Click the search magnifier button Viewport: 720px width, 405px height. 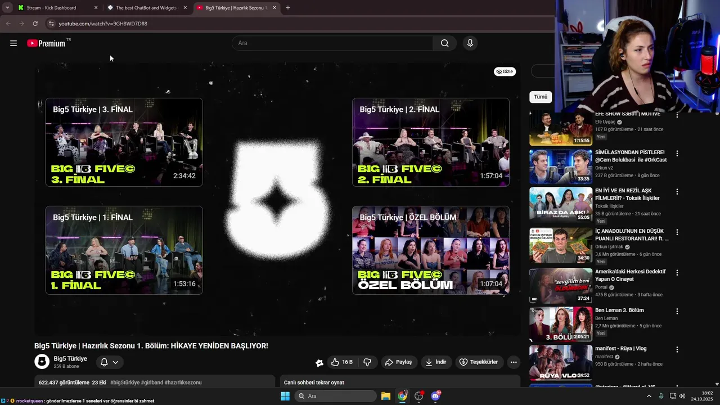point(444,43)
